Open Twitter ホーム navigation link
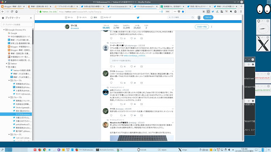 pyautogui.click(x=69, y=17)
